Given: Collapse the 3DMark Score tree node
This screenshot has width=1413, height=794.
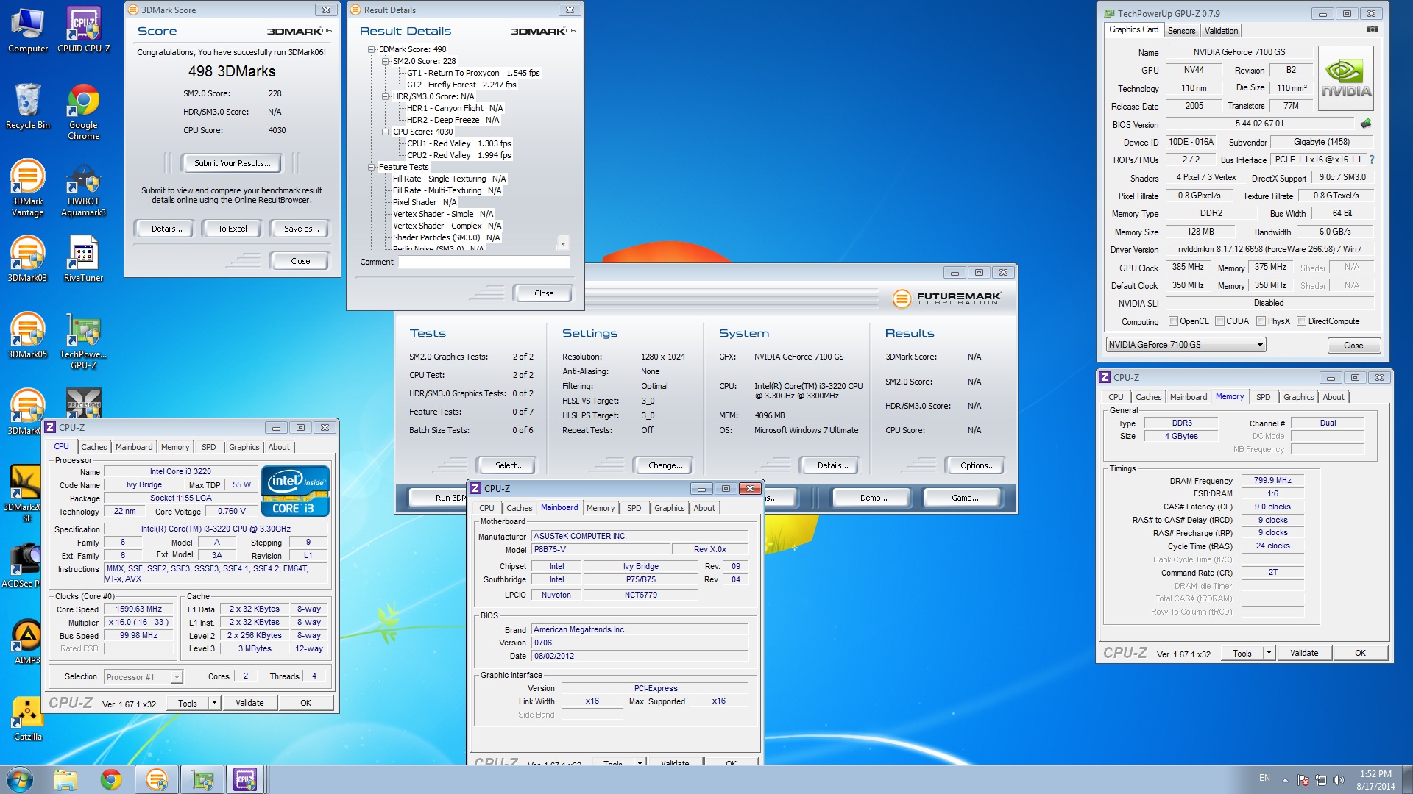Looking at the screenshot, I should (x=372, y=49).
